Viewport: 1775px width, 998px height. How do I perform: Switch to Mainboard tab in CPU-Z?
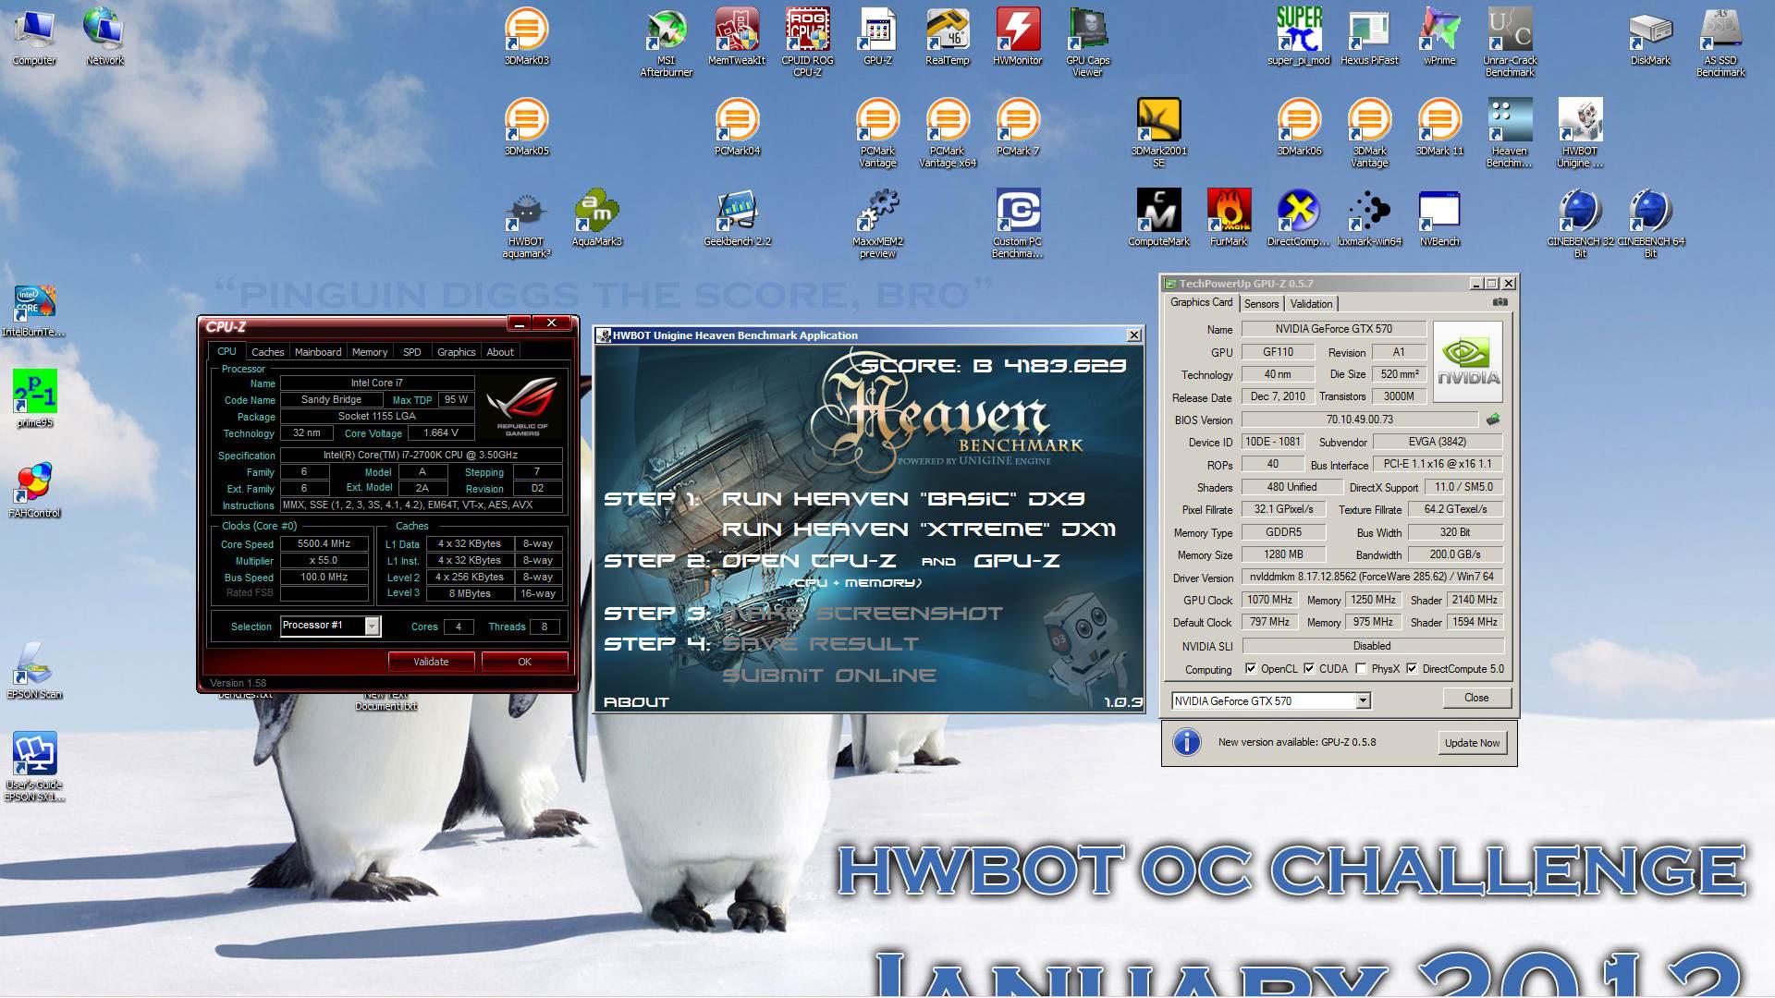[318, 352]
